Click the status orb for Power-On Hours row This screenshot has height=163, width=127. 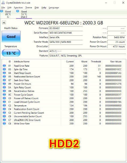[4, 84]
